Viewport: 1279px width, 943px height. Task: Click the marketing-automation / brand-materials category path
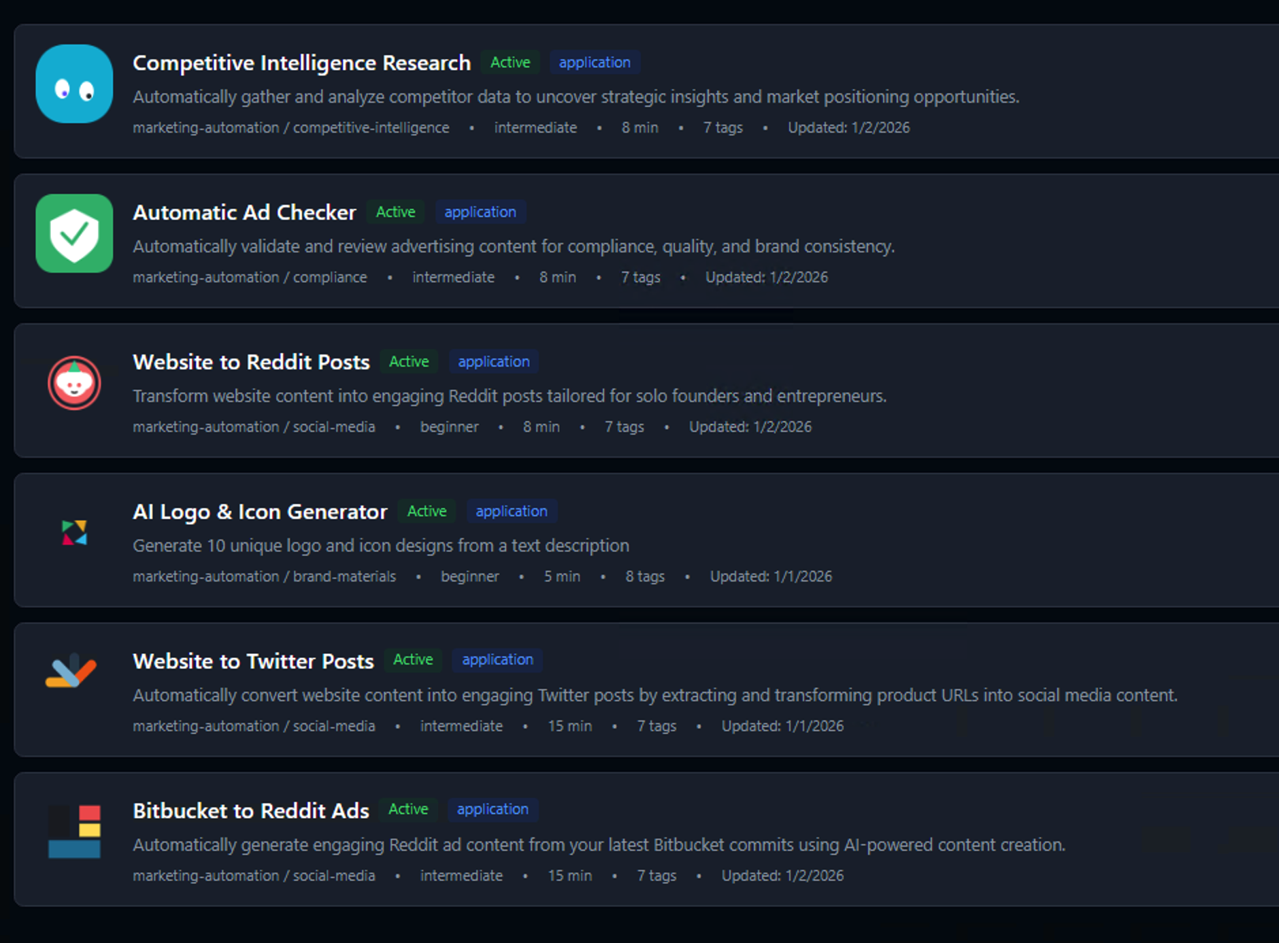(x=264, y=577)
